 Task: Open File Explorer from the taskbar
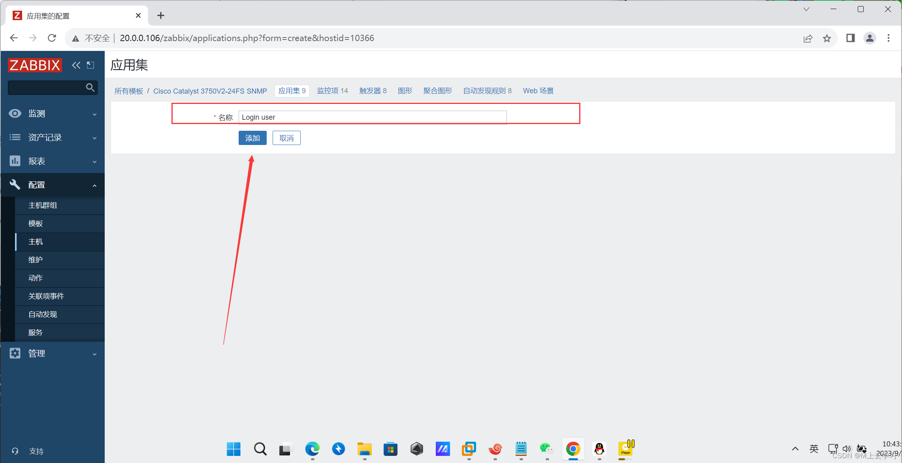(x=364, y=449)
